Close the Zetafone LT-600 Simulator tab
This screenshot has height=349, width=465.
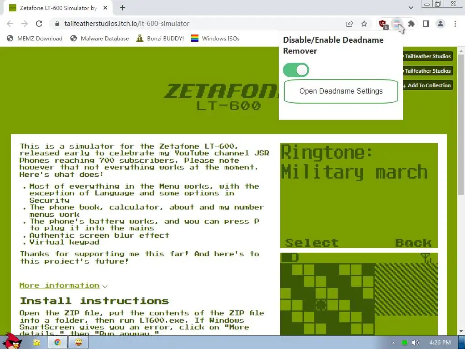[x=105, y=8]
